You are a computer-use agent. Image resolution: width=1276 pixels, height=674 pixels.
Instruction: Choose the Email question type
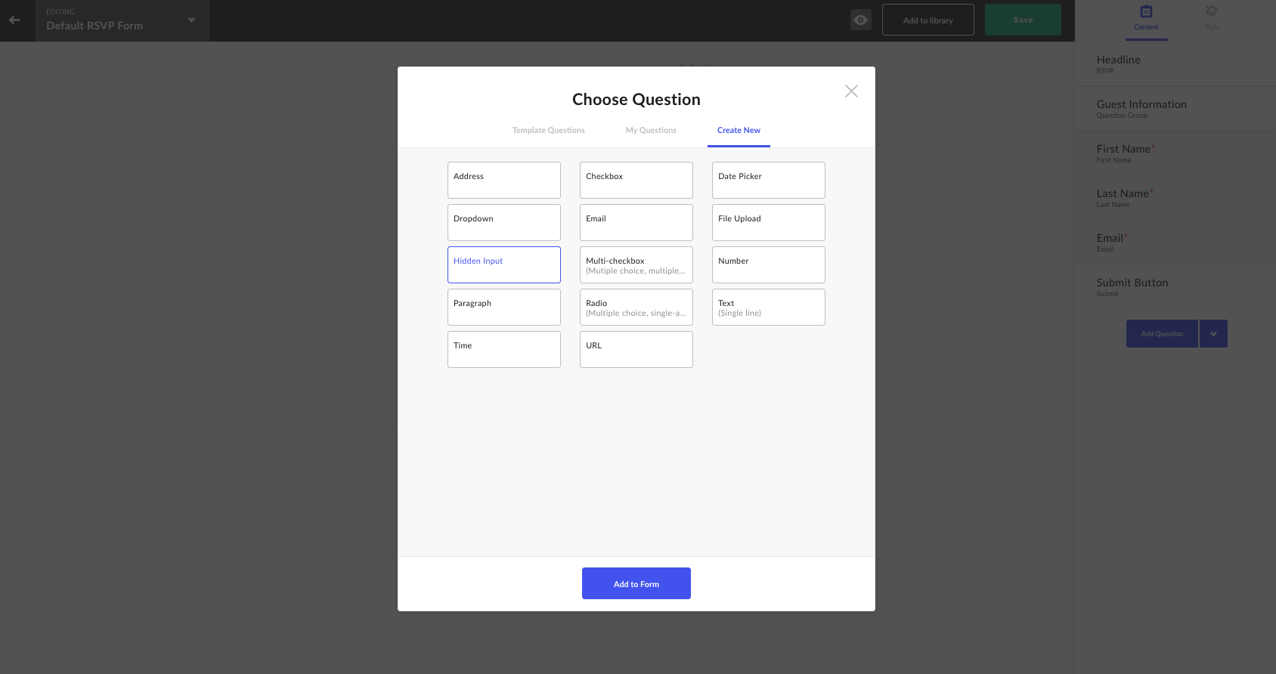pyautogui.click(x=636, y=222)
